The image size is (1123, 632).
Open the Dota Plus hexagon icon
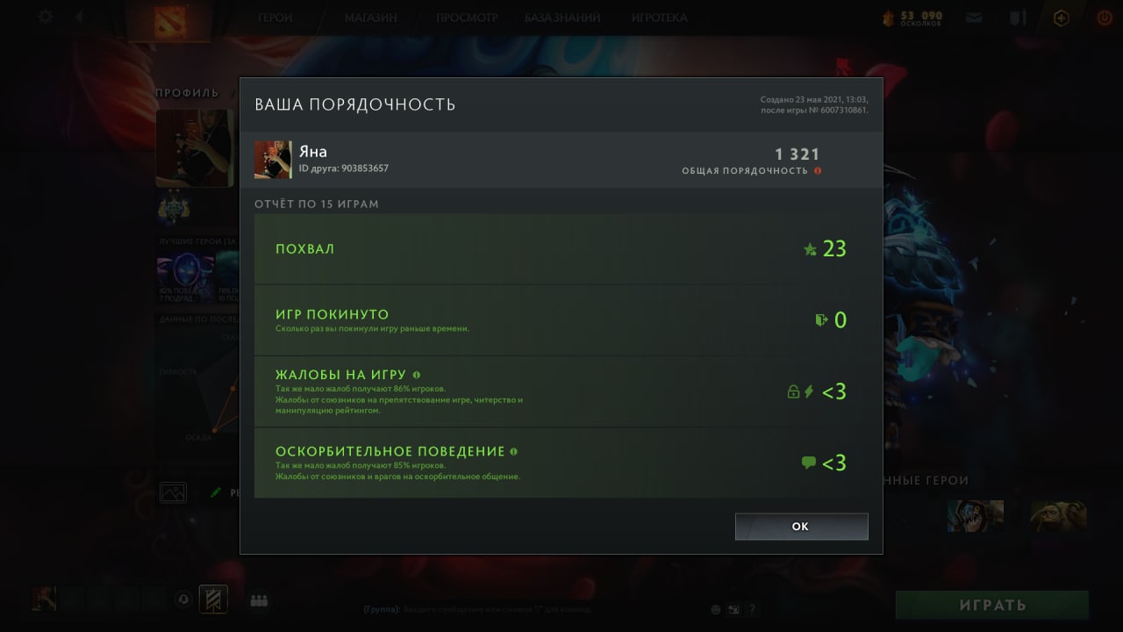1062,17
